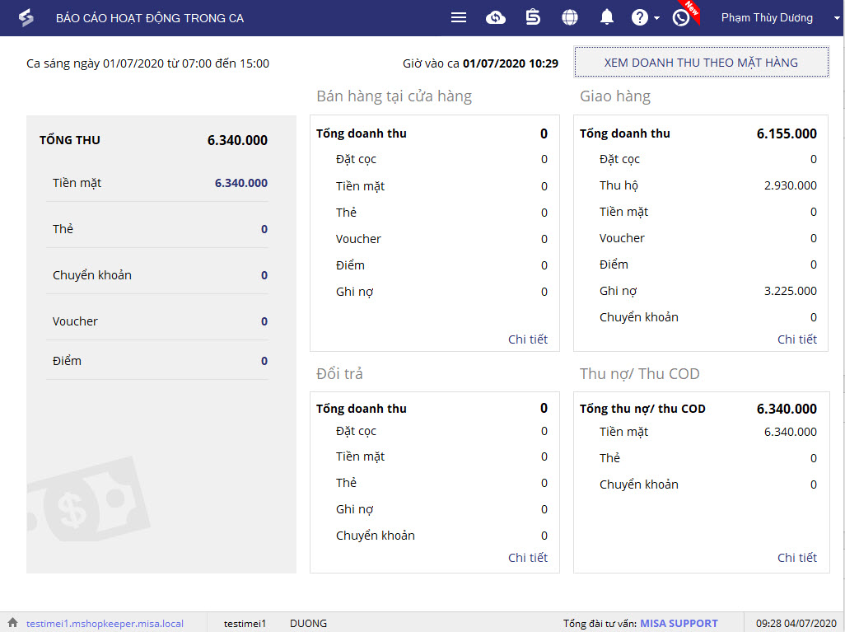Open notifications bell icon
This screenshot has width=845, height=632.
pyautogui.click(x=607, y=18)
